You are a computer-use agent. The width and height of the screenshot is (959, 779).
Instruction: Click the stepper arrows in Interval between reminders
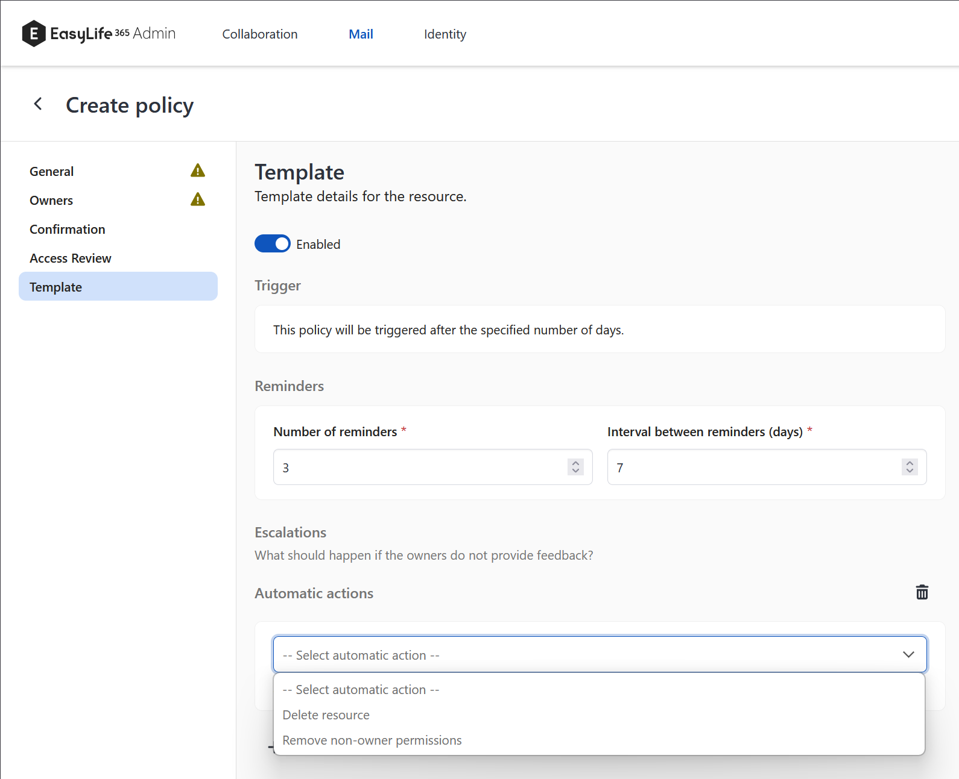coord(910,467)
